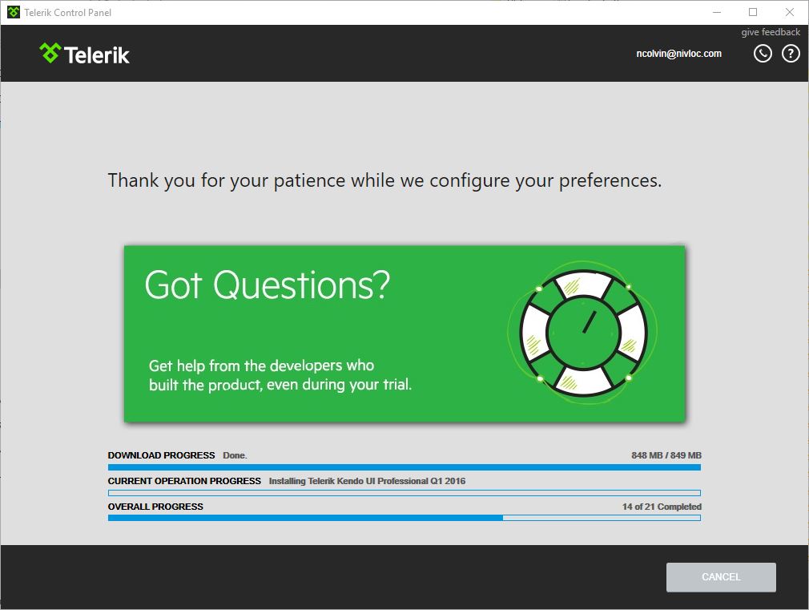The height and width of the screenshot is (610, 809).
Task: Click the ncolvin@nivloc.com account email
Action: (x=678, y=54)
